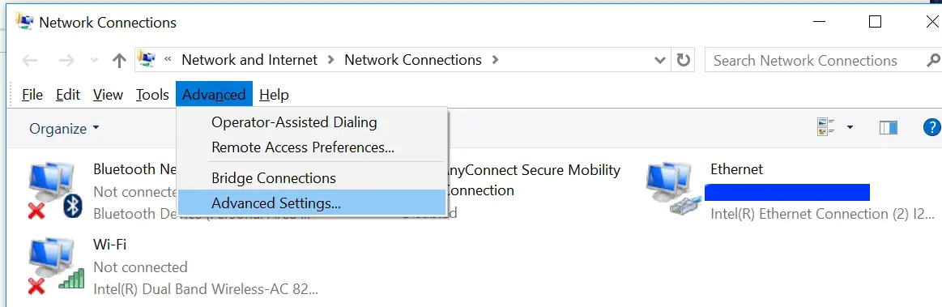Expand the view options dropdown arrow
942x307 pixels.
850,127
